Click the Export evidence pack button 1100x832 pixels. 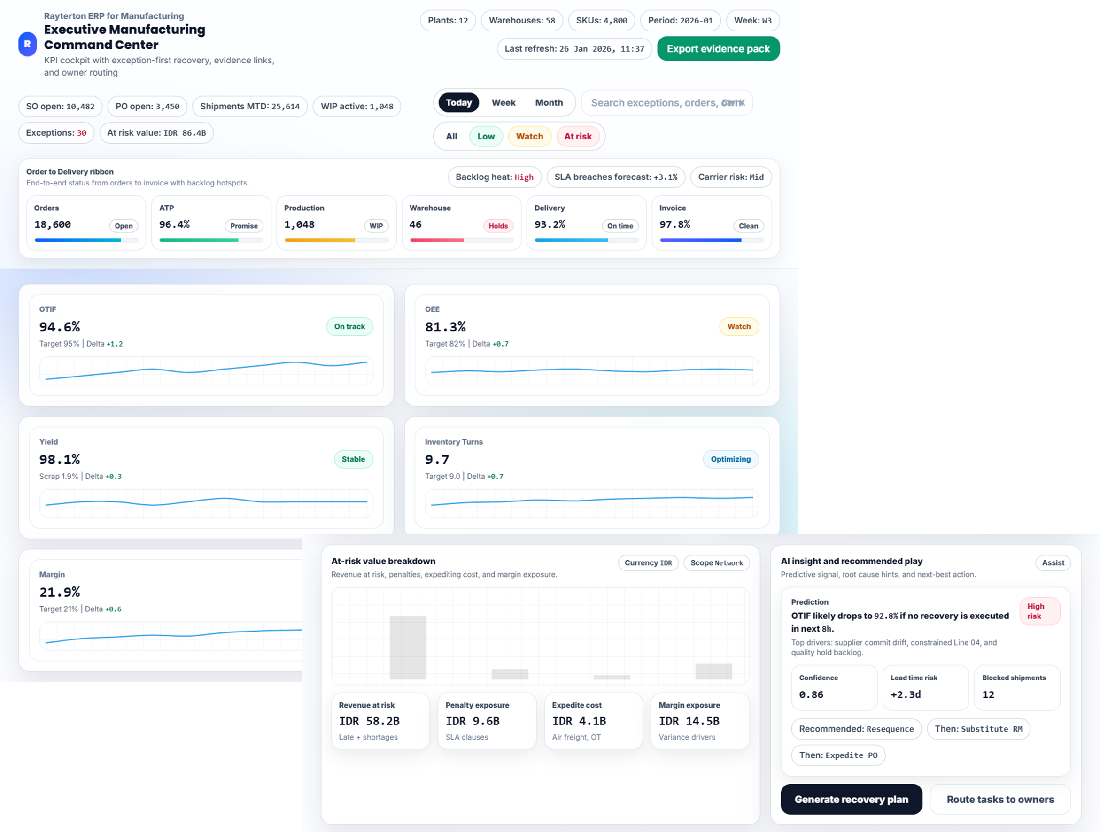[x=718, y=49]
